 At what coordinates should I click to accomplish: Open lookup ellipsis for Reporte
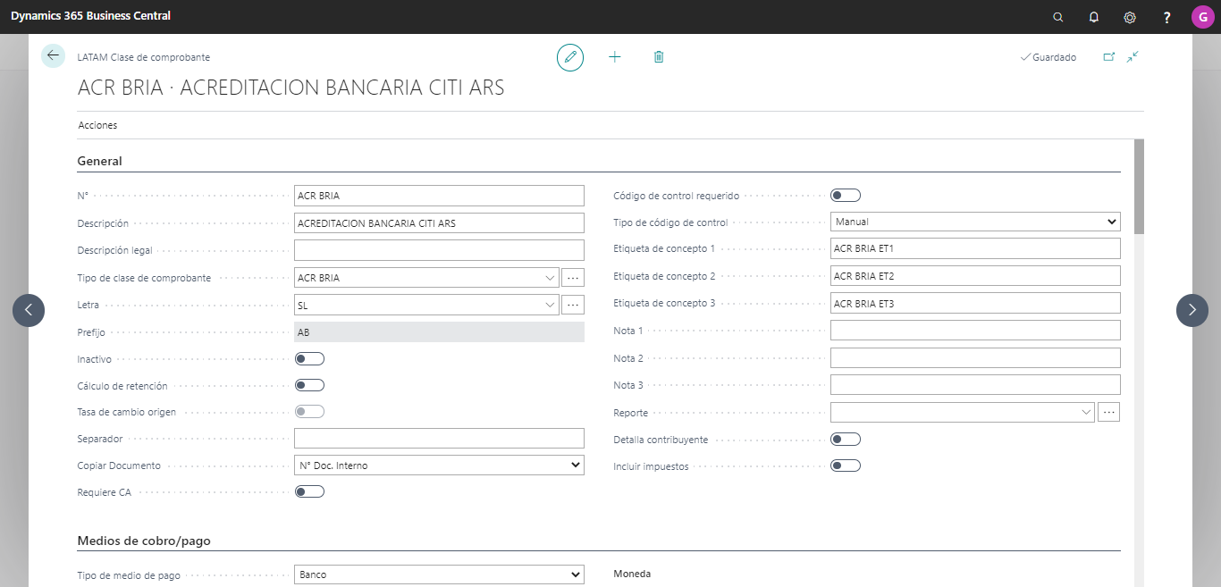click(x=1109, y=412)
